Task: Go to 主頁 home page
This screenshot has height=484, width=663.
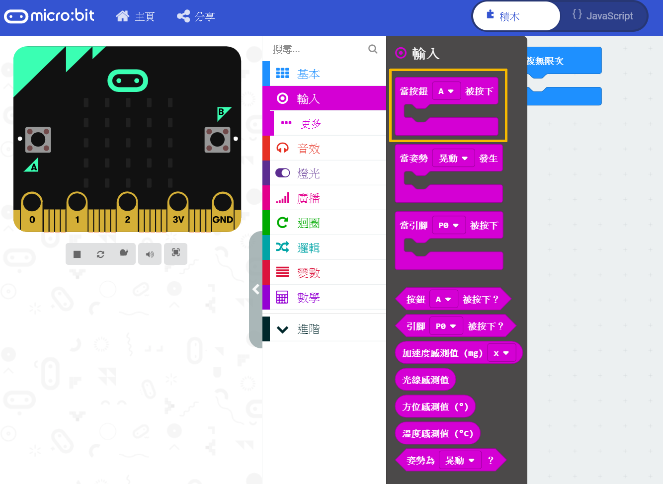Action: coord(135,16)
